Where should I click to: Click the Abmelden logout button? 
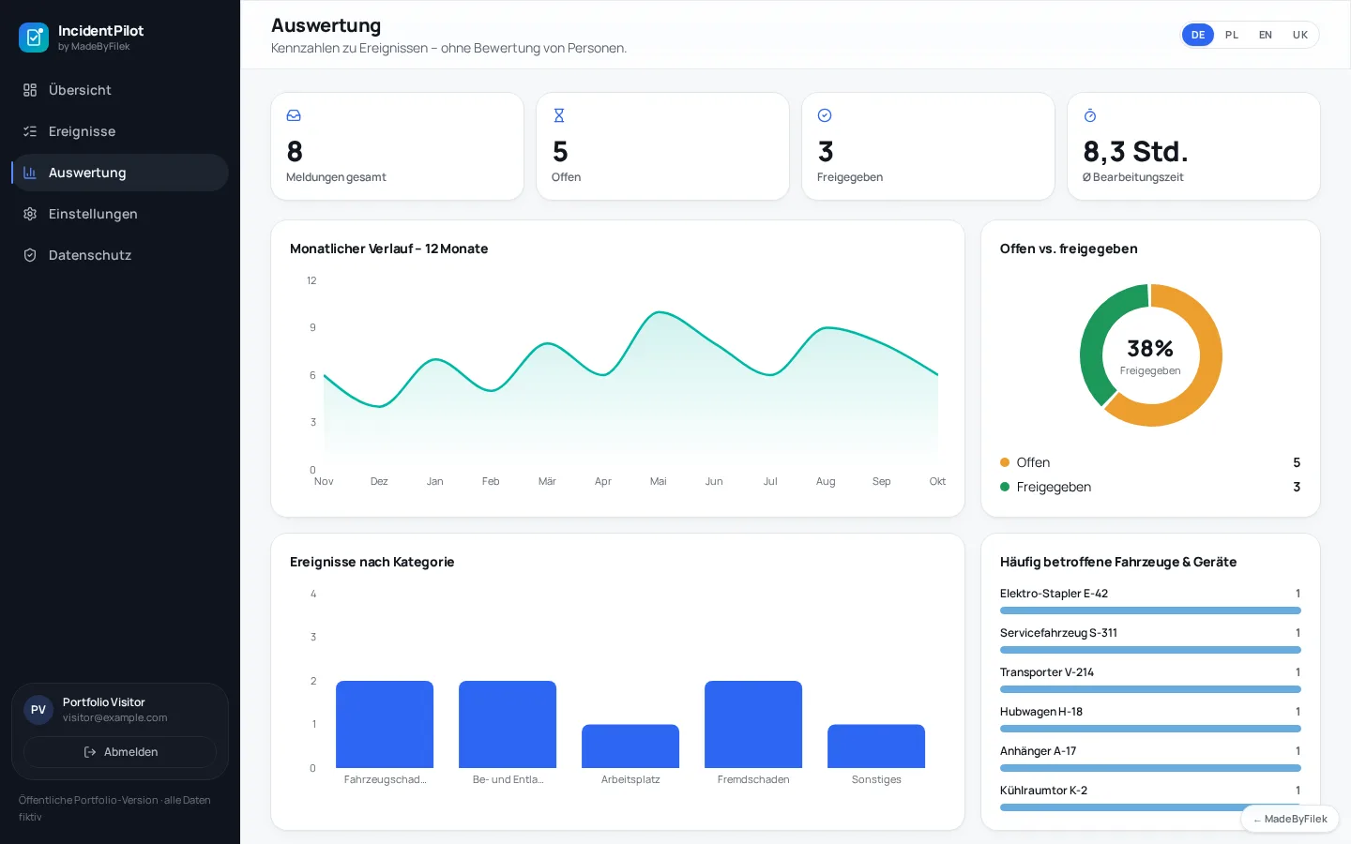(120, 752)
